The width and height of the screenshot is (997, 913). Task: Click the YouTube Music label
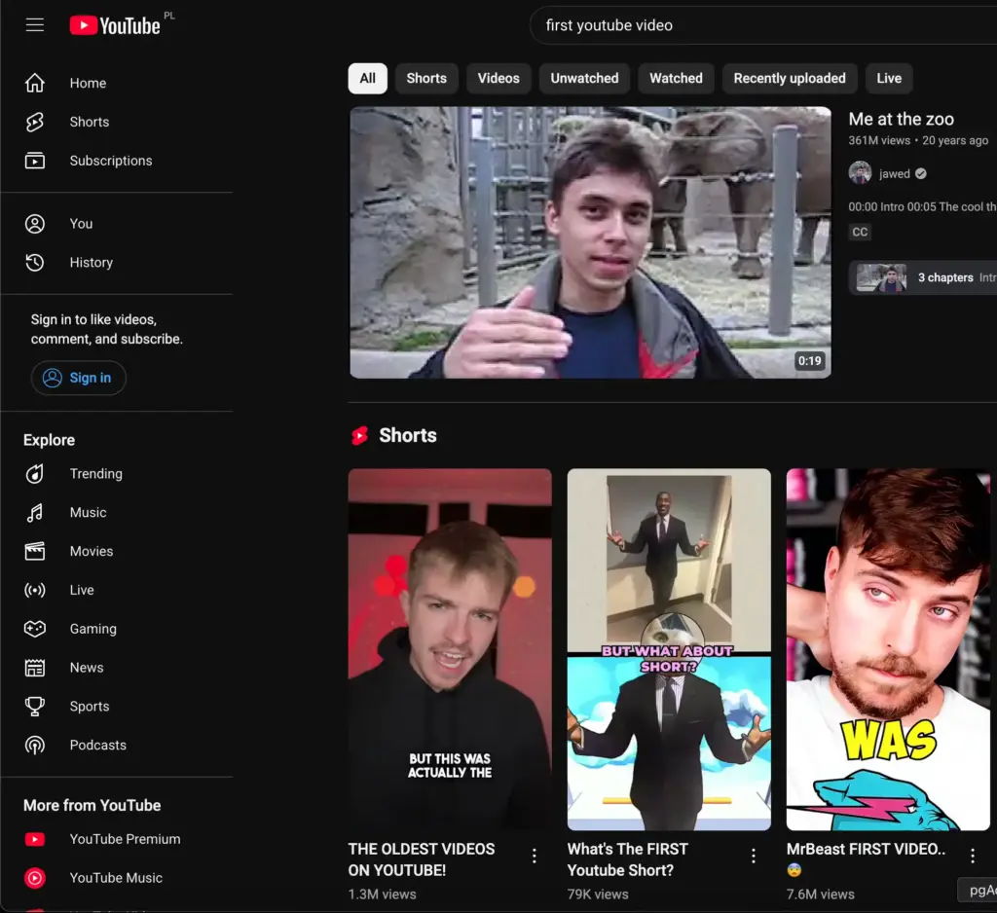coord(116,878)
